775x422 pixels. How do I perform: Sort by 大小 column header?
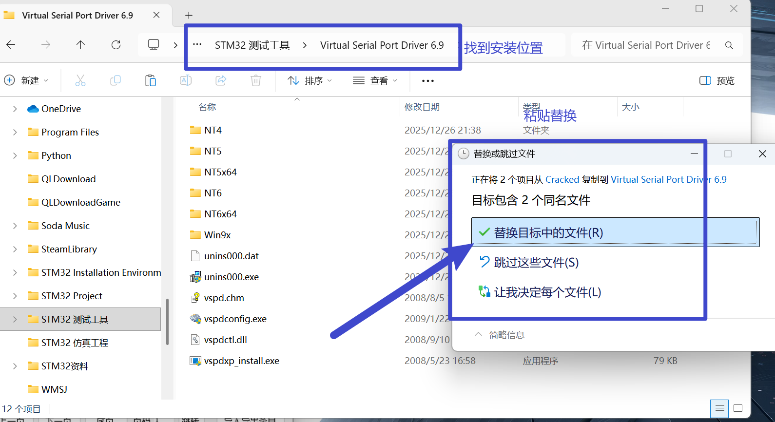(x=631, y=107)
